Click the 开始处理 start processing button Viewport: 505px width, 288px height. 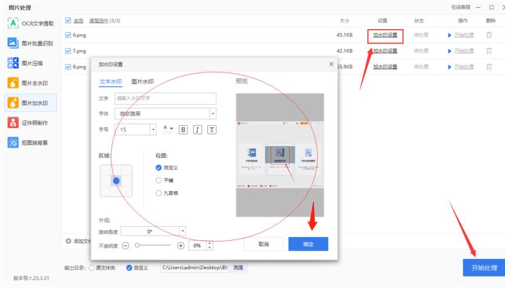point(480,267)
